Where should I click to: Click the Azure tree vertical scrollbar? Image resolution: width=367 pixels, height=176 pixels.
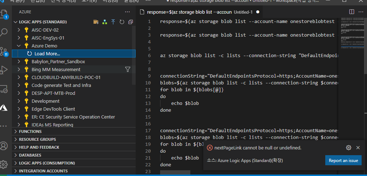(134, 55)
